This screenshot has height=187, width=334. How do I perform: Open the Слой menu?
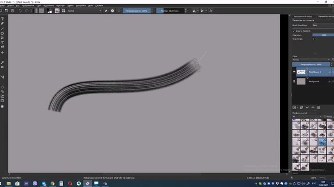pos(39,6)
